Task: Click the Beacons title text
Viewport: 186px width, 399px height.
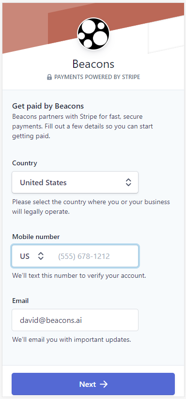Action: 93,64
